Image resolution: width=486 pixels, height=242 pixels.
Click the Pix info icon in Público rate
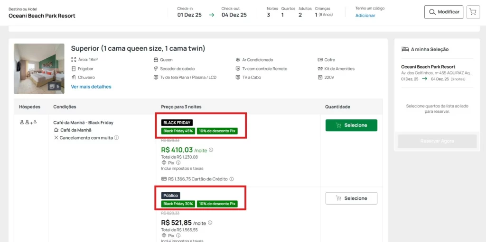pyautogui.click(x=178, y=235)
